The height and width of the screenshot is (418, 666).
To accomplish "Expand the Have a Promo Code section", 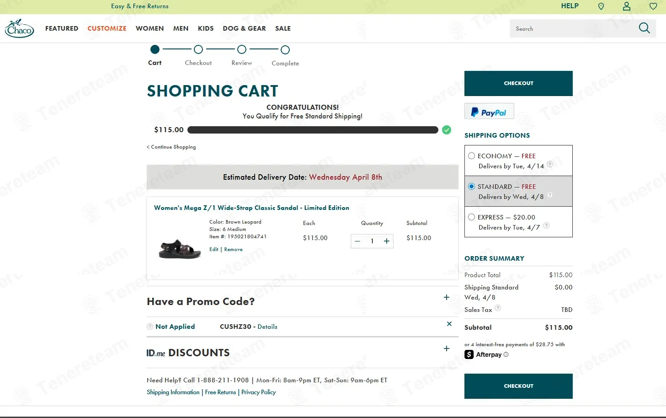I will (x=447, y=297).
